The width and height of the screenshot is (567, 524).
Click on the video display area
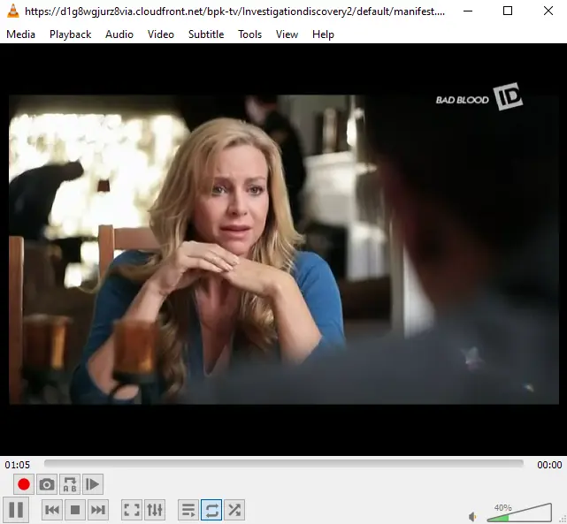283,249
